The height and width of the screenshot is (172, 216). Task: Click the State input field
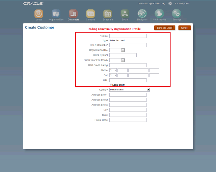[128, 115]
